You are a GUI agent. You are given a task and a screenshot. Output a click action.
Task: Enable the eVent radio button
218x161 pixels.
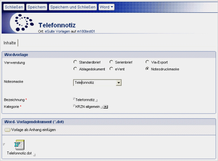112,69
